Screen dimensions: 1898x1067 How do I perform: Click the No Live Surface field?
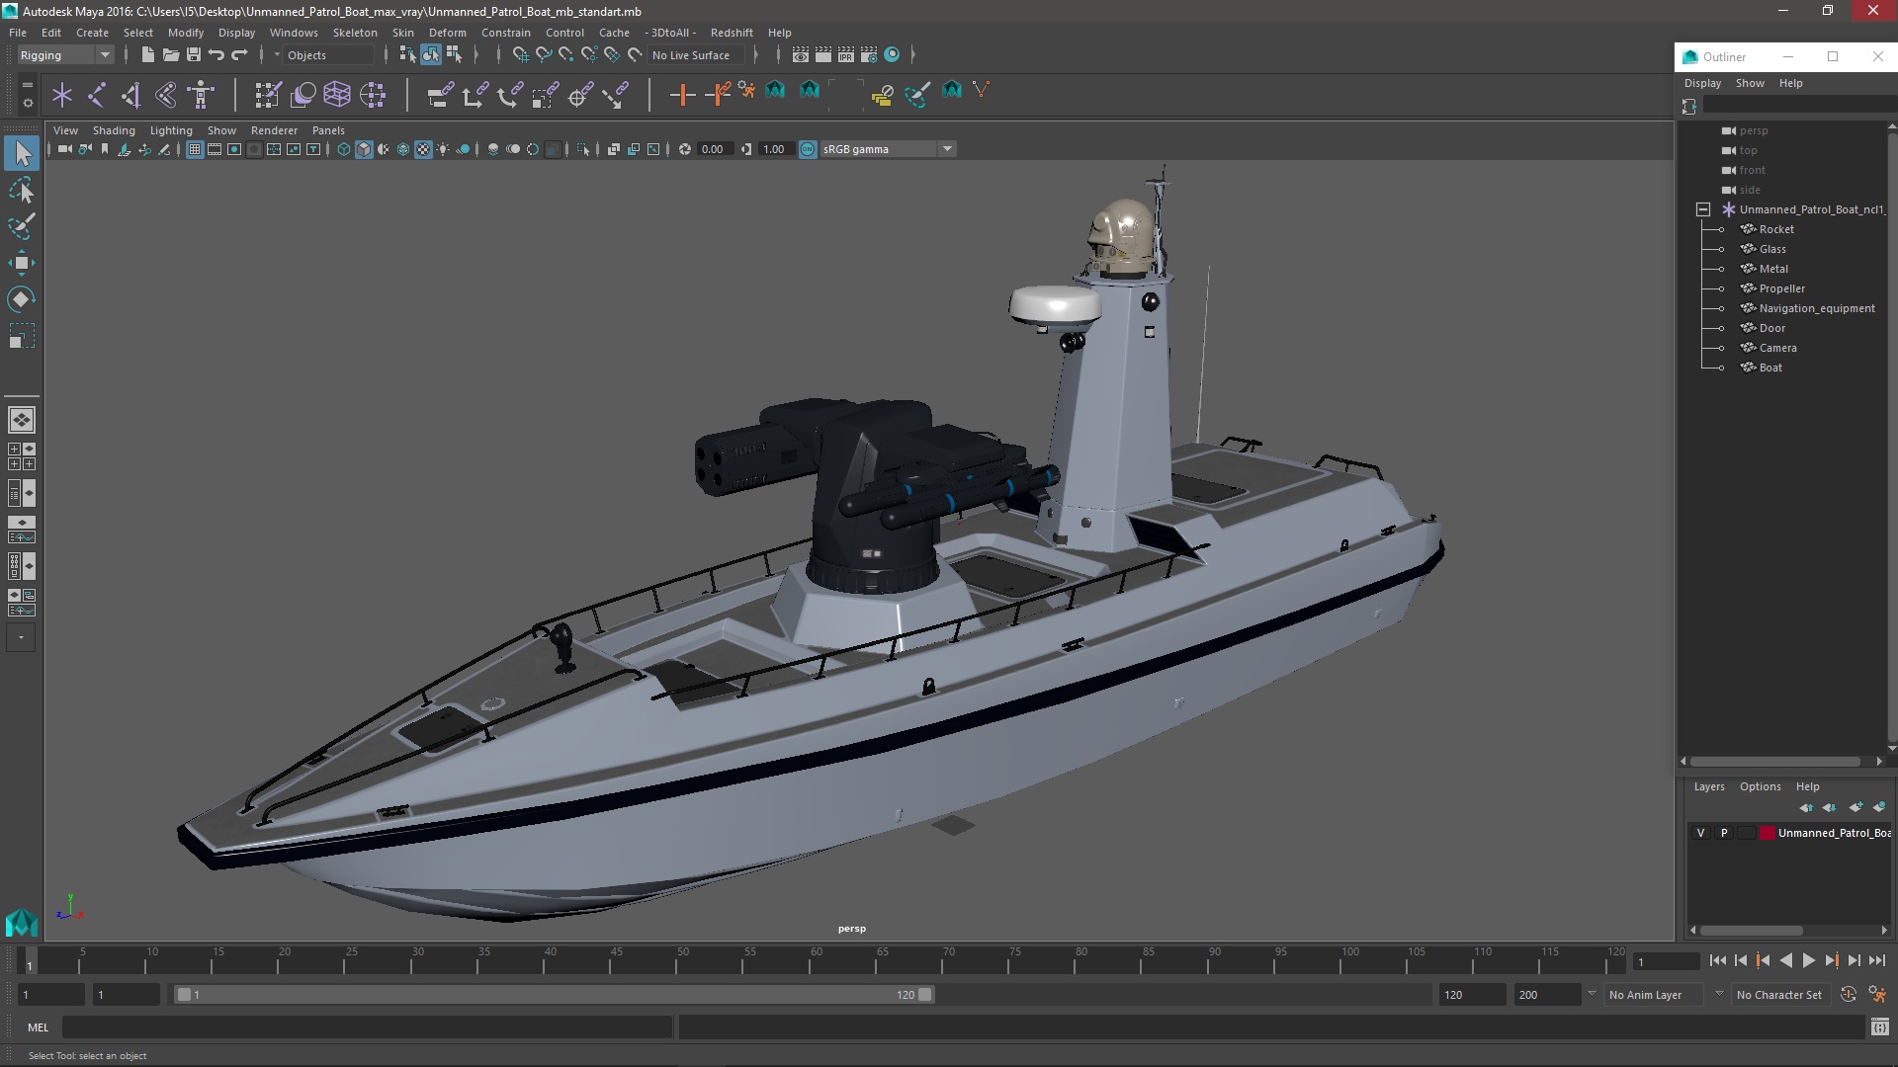[x=691, y=55]
